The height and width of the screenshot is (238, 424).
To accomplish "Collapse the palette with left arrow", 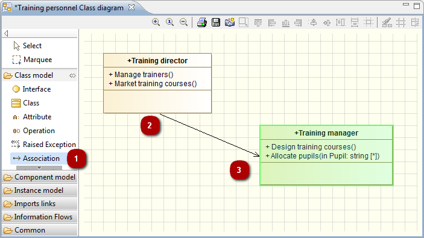I will tap(6, 33).
